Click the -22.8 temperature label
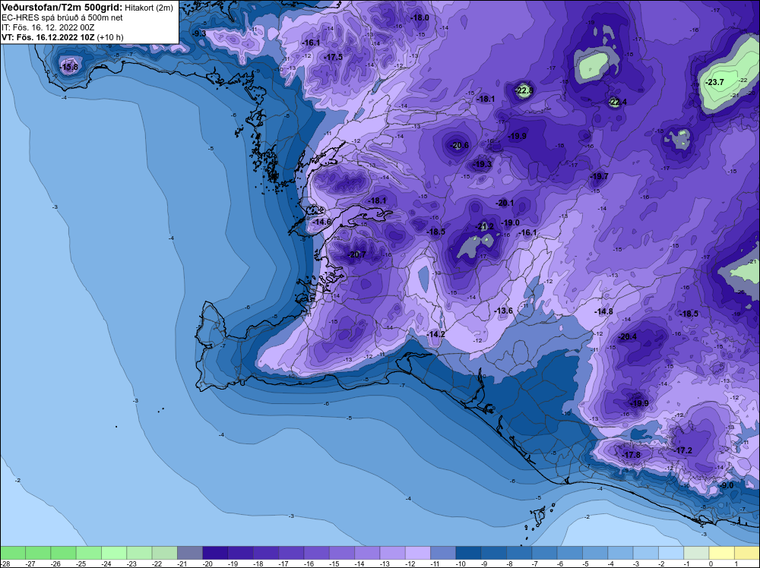Viewport: 760px width, 568px height. 524,90
